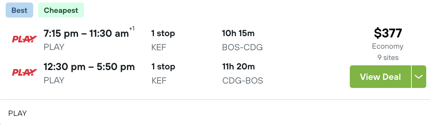Image resolution: width=430 pixels, height=125 pixels.
Task: Select the Cheapest badge label
Action: 61,10
